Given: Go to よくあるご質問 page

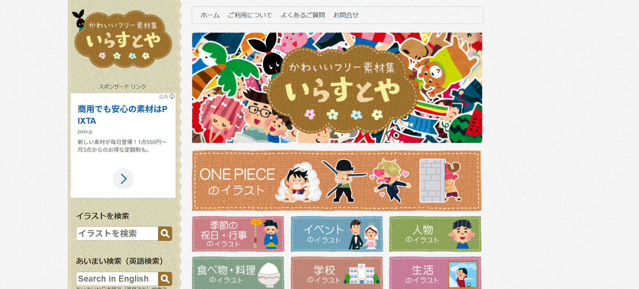Looking at the screenshot, I should click(x=303, y=15).
